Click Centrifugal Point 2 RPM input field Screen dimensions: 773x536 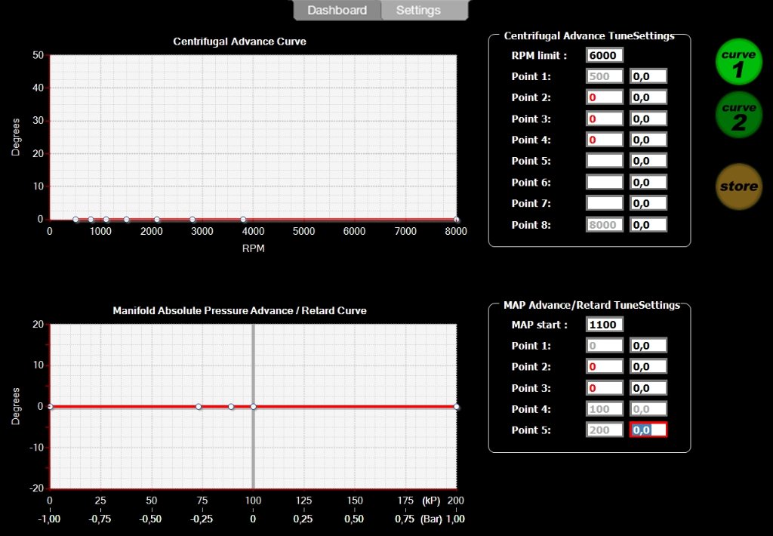point(605,97)
